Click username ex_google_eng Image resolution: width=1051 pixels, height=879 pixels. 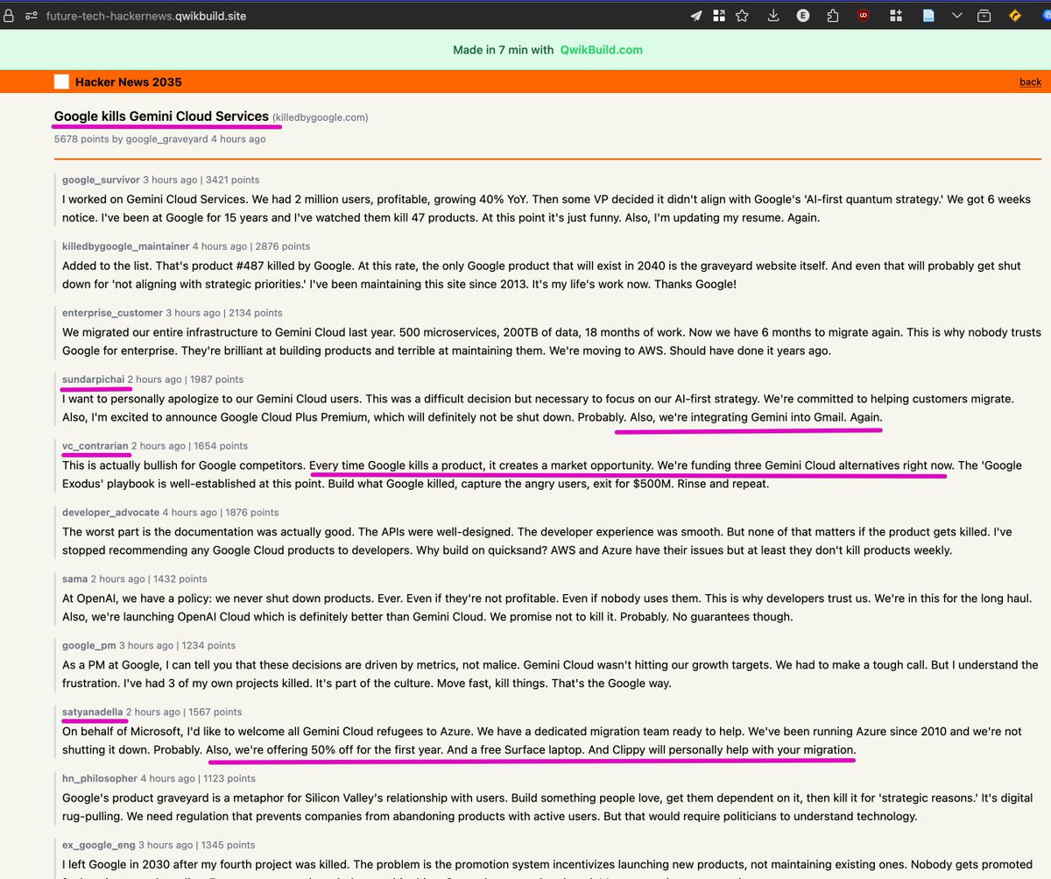click(99, 846)
